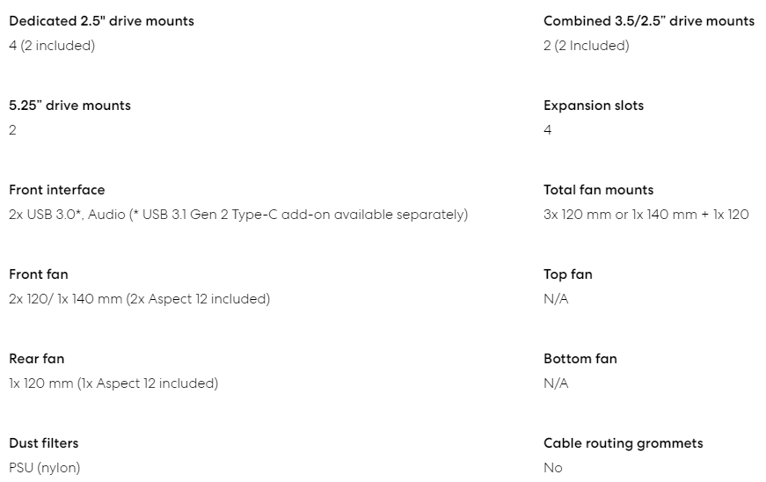Click the 'Cable routing grommets' heading
The height and width of the screenshot is (482, 766).
click(623, 443)
